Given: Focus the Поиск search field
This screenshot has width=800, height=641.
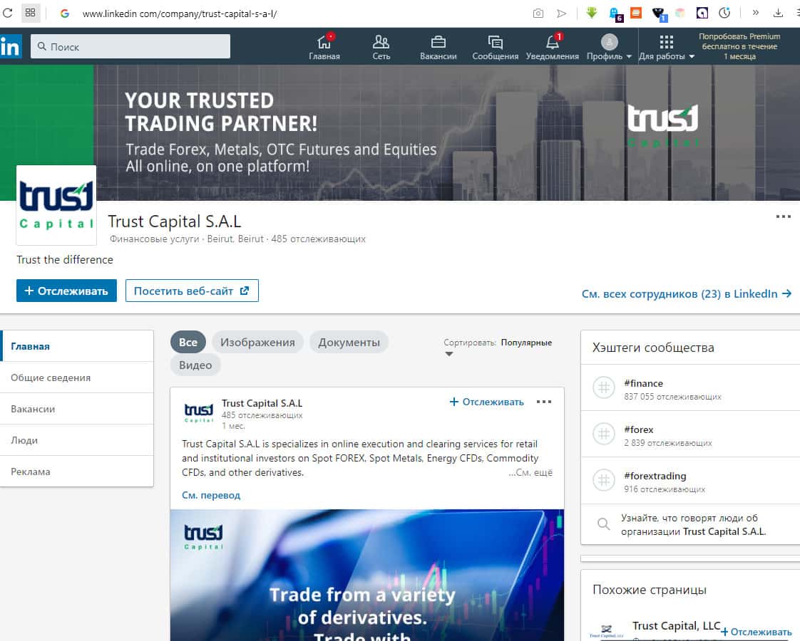Looking at the screenshot, I should (x=130, y=46).
